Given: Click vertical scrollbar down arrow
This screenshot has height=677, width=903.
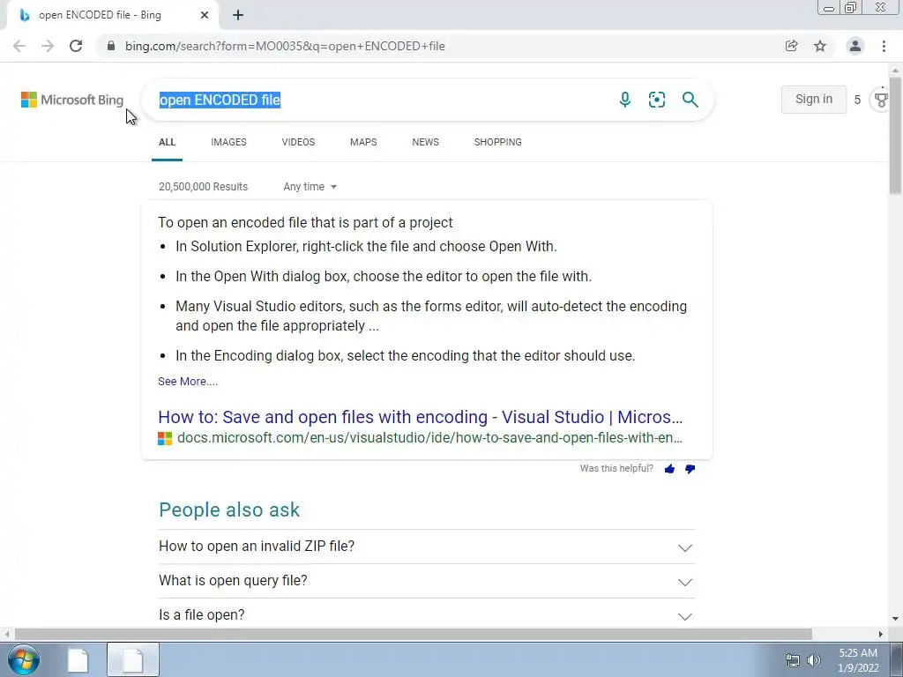Looking at the screenshot, I should click(x=896, y=619).
